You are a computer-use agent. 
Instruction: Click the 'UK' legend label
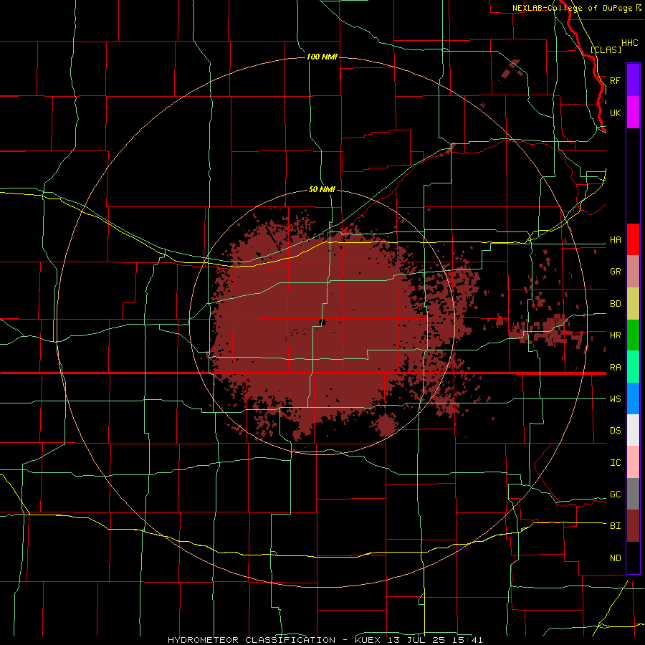(616, 113)
